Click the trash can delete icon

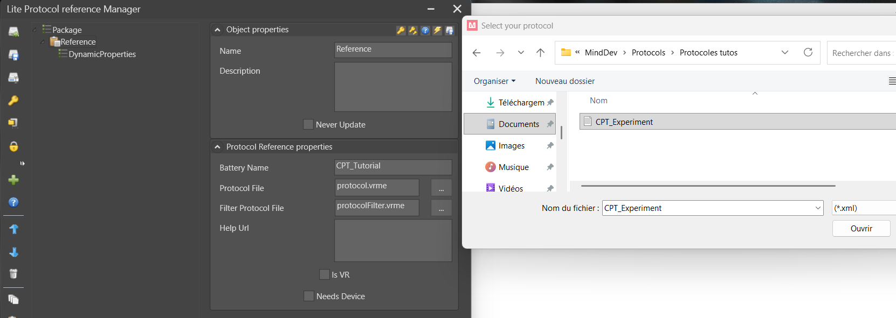pyautogui.click(x=13, y=274)
